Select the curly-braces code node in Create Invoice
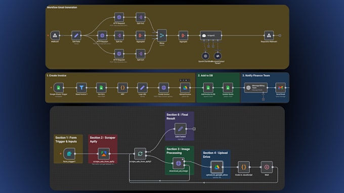Image resolution: width=344 pixels, height=193 pixels. tap(122, 88)
